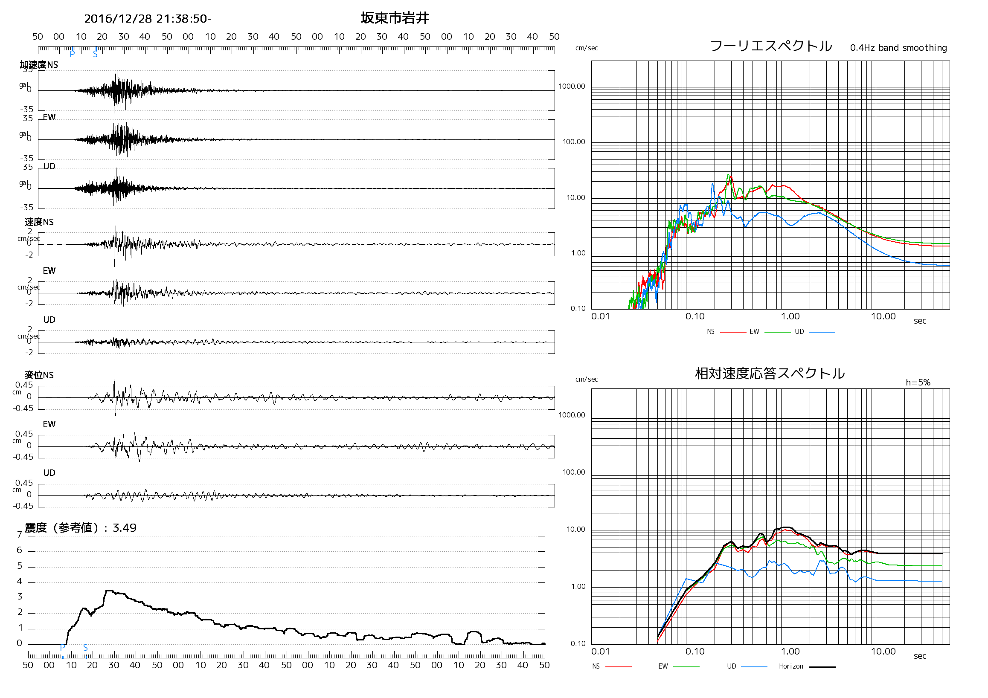Click the Horizon legend label
This screenshot has height=698, width=988.
tap(791, 666)
